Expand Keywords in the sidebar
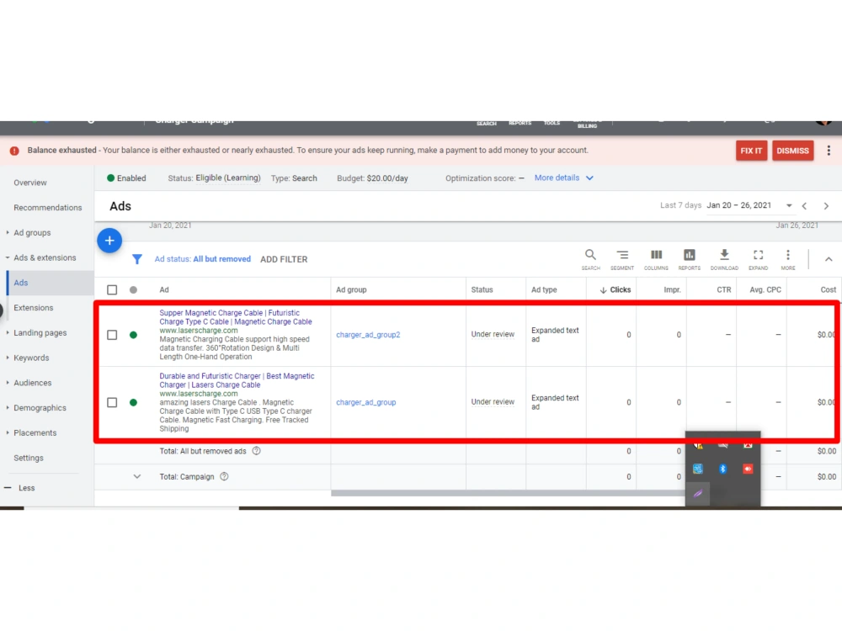842x631 pixels. (x=8, y=358)
